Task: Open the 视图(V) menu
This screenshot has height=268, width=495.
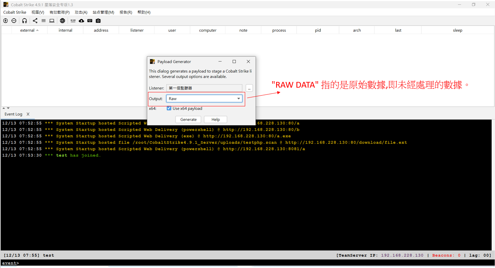Action: point(38,12)
